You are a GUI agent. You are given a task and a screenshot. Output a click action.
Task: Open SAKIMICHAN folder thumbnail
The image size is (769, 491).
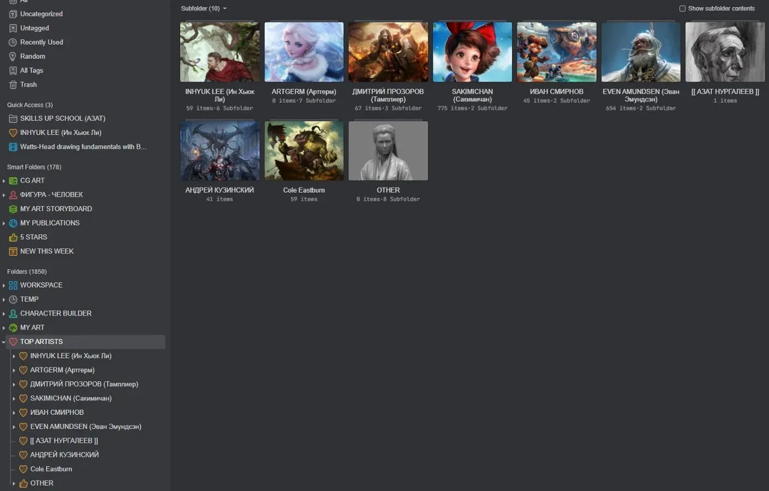[x=472, y=52]
